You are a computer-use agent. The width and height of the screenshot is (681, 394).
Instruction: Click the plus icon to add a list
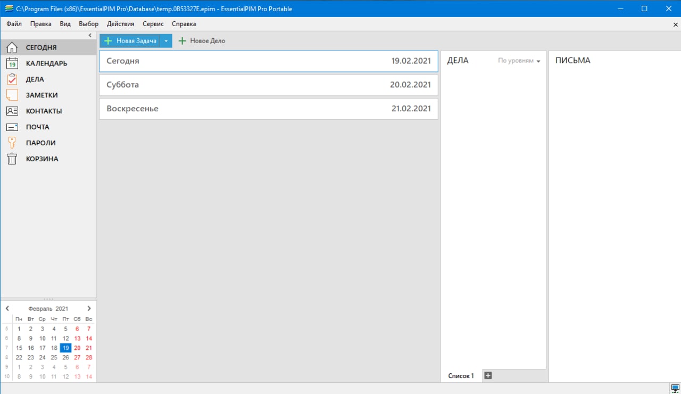[x=488, y=375]
